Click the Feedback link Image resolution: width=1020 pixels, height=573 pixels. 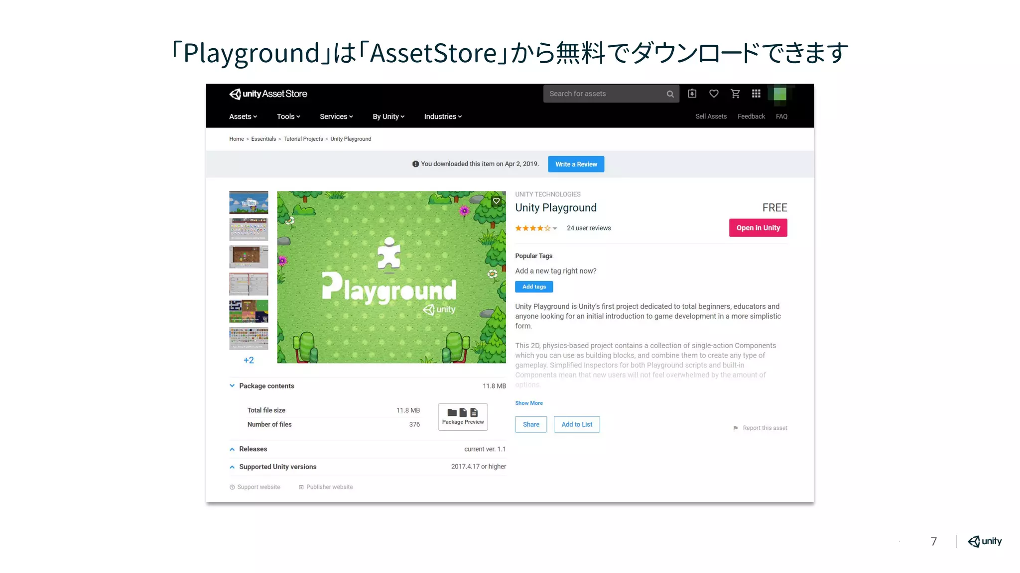click(x=751, y=116)
